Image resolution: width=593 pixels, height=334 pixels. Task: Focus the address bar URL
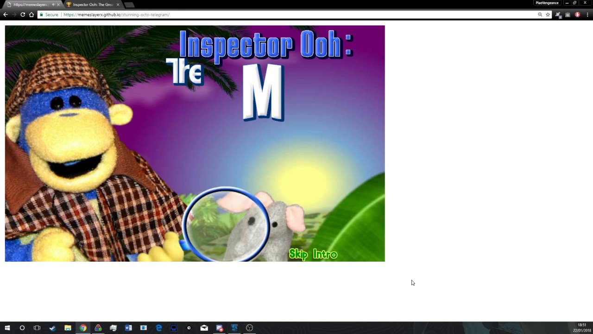click(x=117, y=15)
